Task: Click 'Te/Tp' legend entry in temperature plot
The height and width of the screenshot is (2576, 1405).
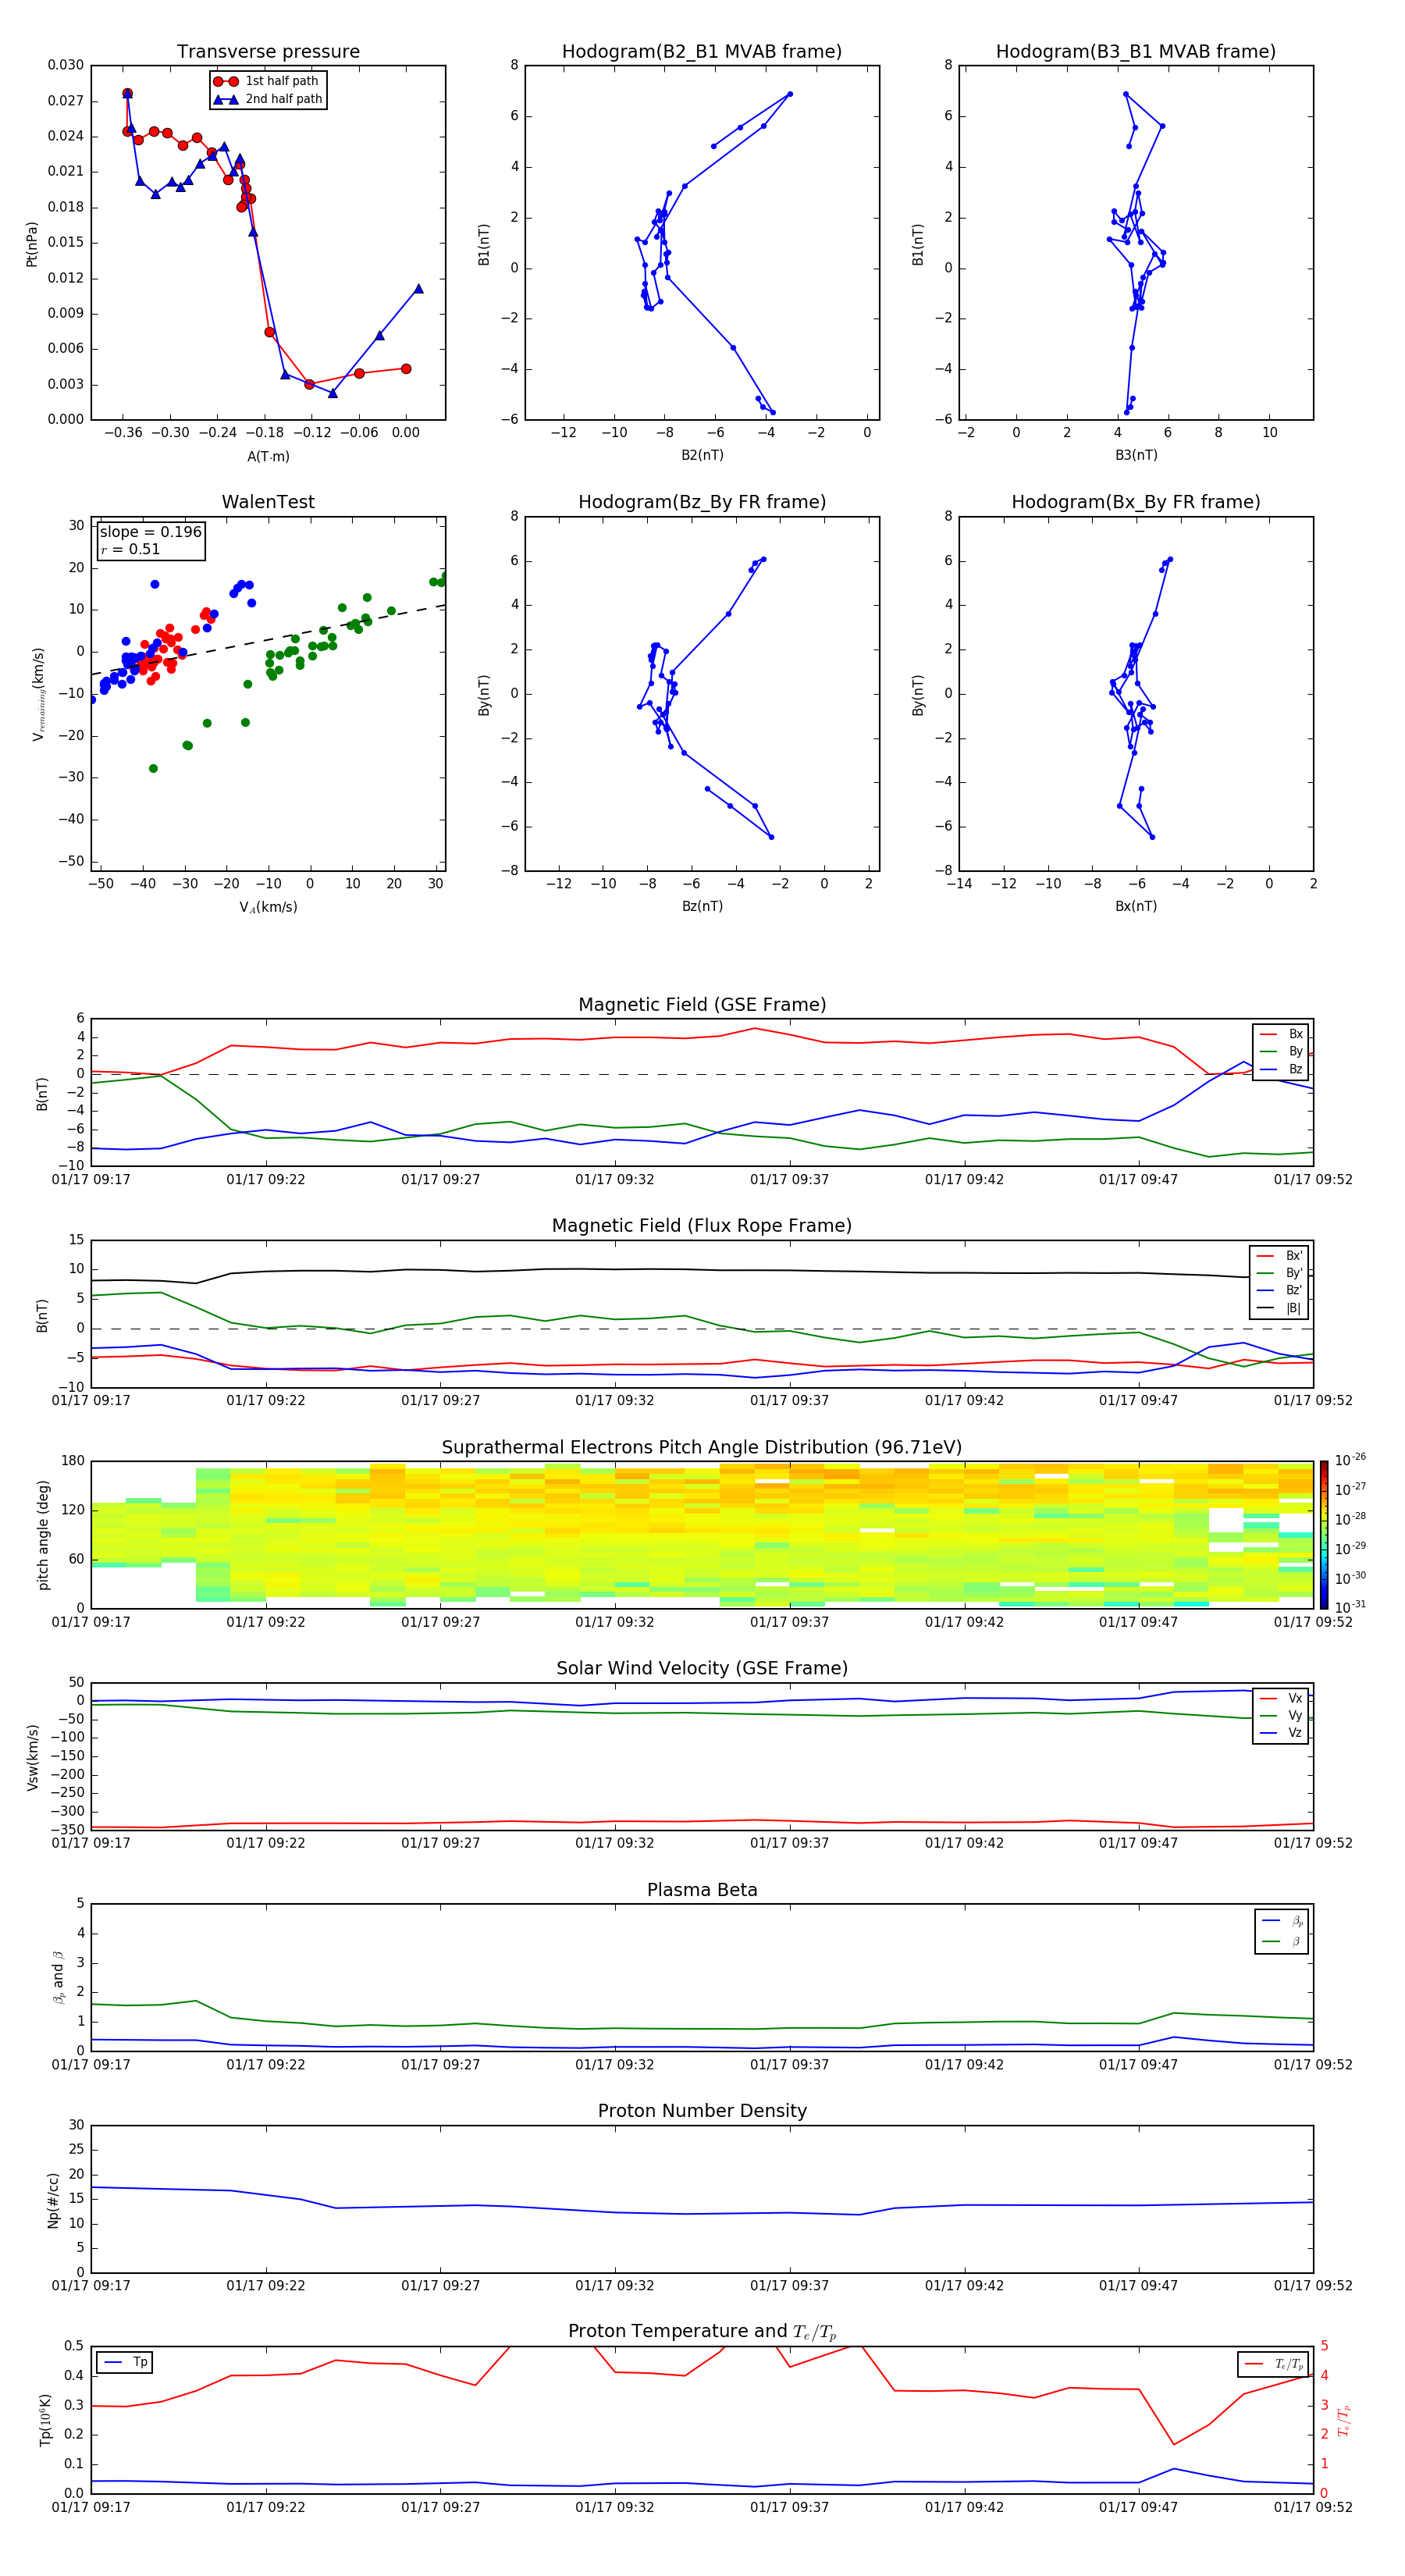Action: 1274,2364
